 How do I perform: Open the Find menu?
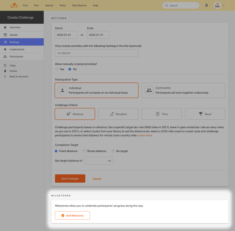click(25, 5)
